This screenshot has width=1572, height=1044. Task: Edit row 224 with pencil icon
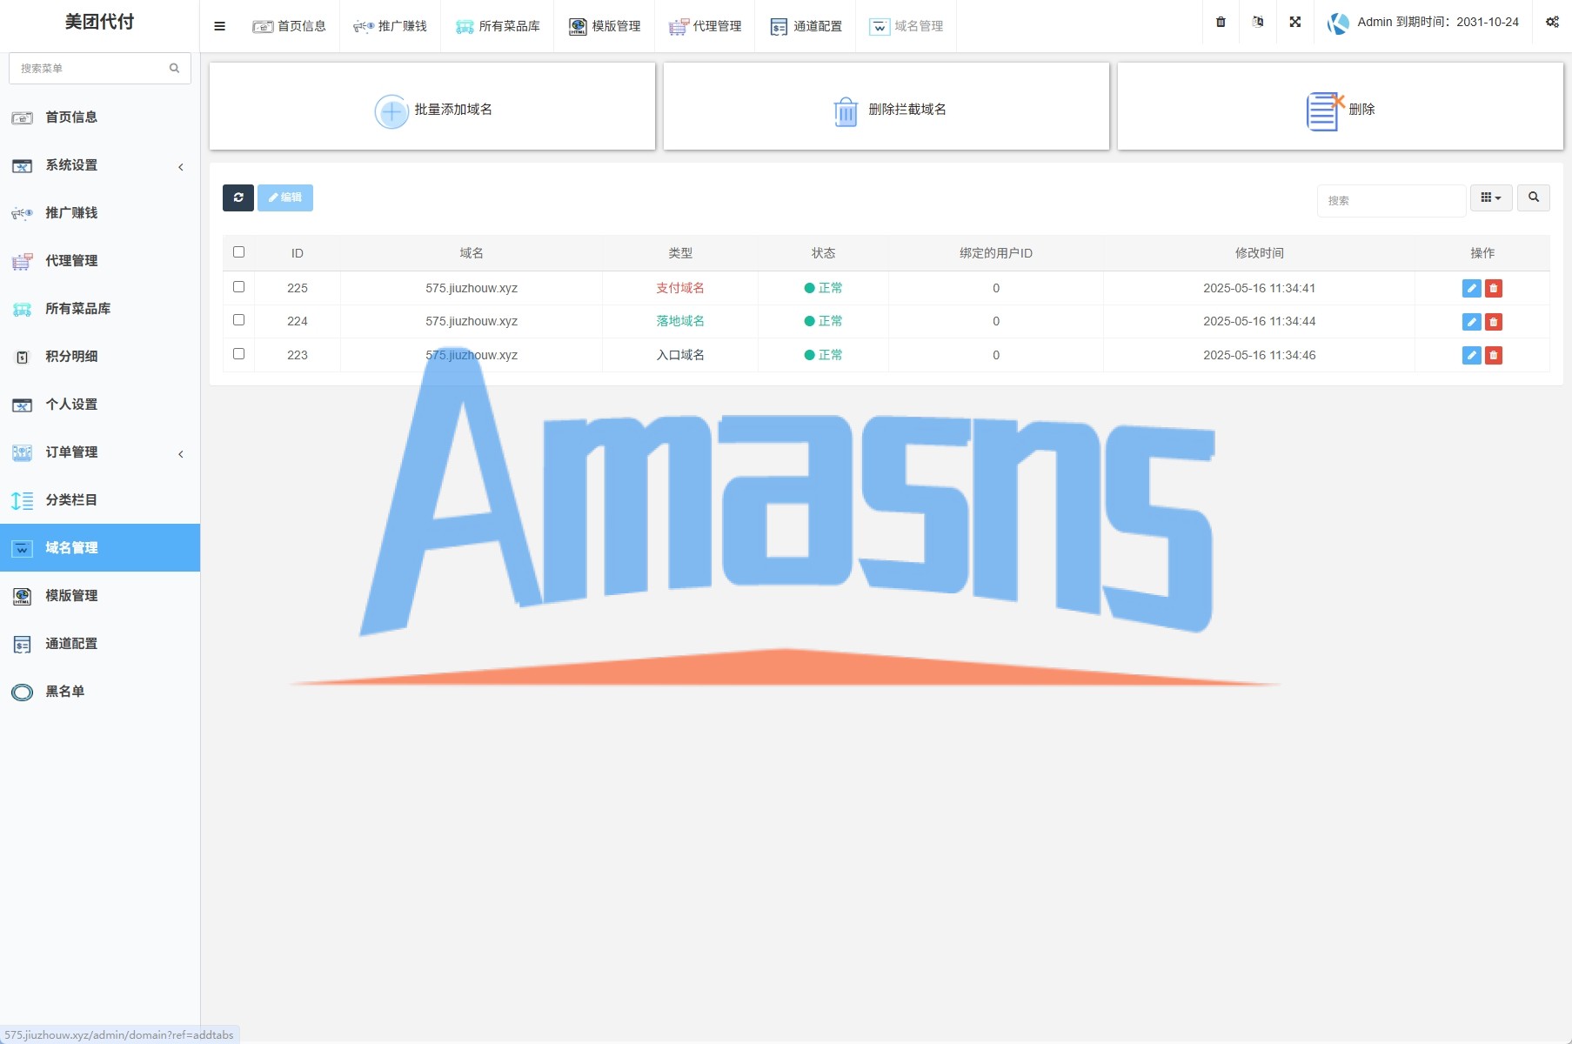pyautogui.click(x=1472, y=322)
